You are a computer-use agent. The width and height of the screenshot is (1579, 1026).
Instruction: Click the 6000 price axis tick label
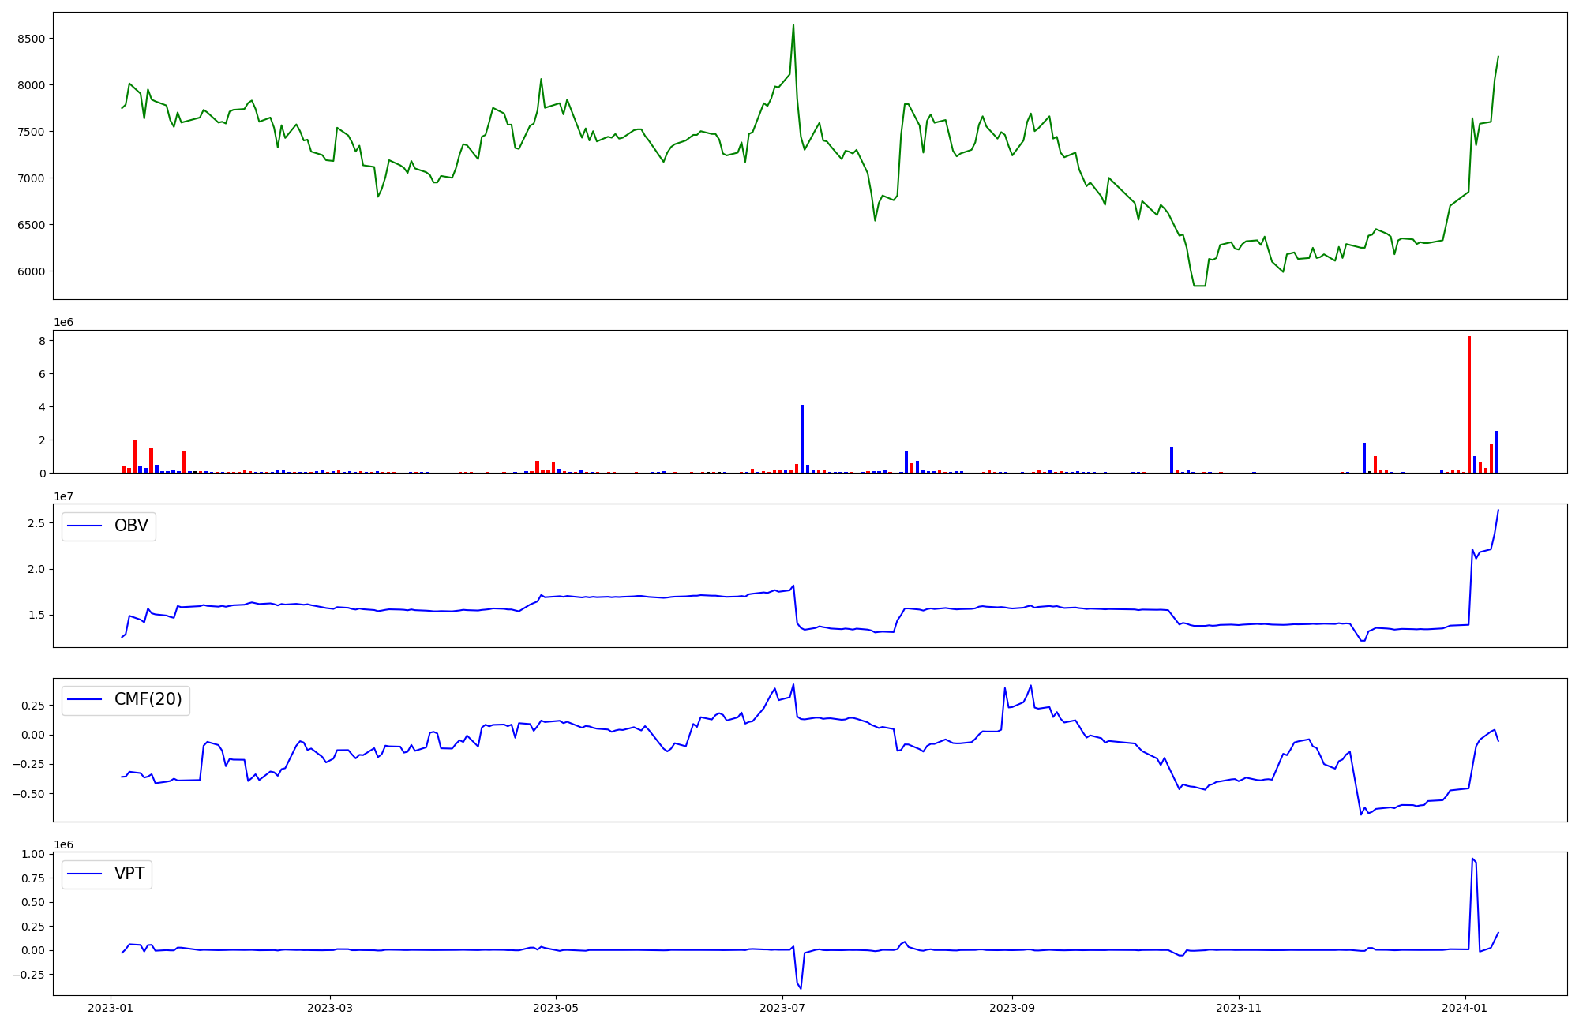pyautogui.click(x=31, y=271)
